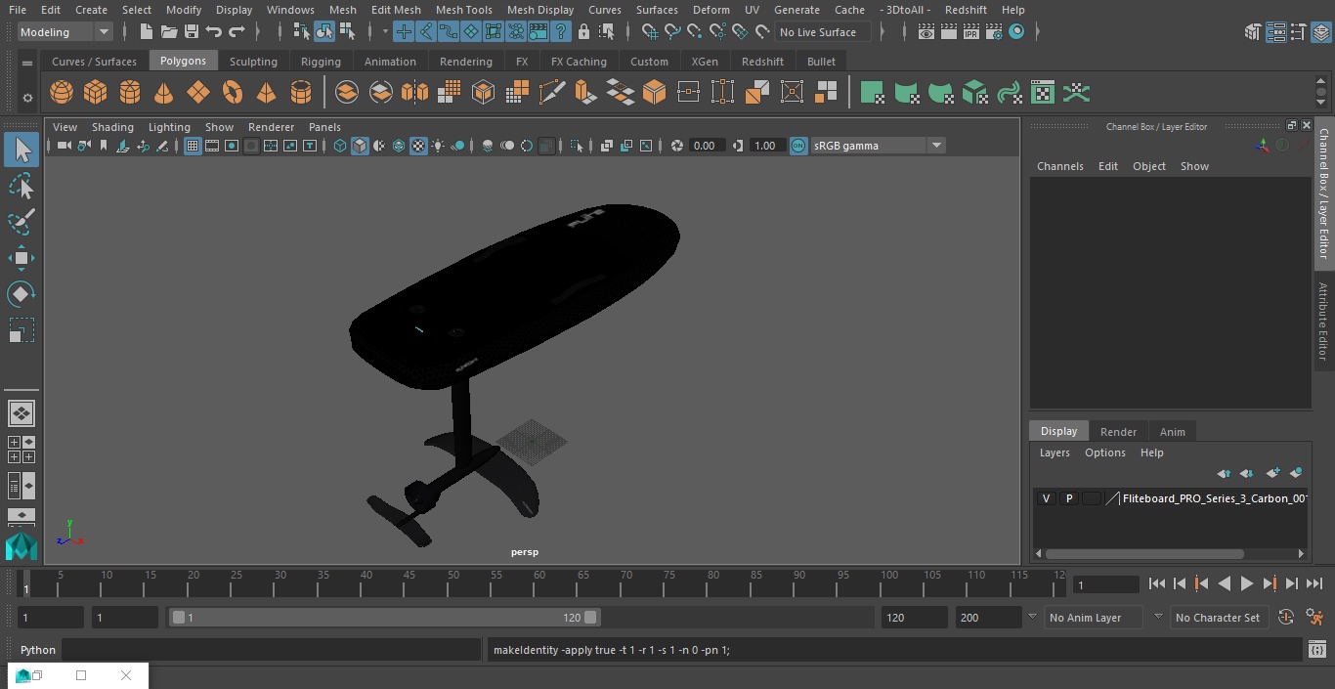Toggle the lock selection icon in status line
Image resolution: width=1335 pixels, height=689 pixels.
[x=583, y=32]
